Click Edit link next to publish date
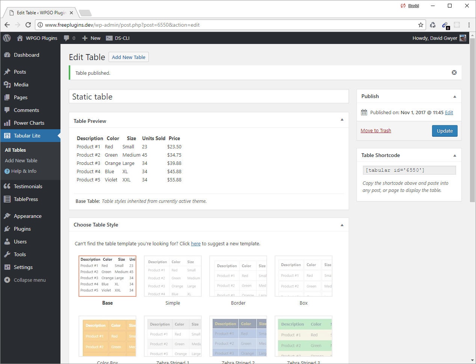Screen dimensions: 476x364 click(449, 112)
